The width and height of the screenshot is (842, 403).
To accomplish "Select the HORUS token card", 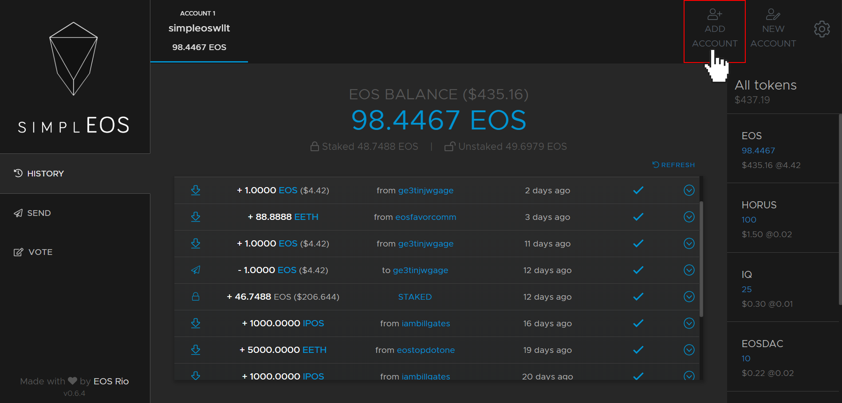I will (x=783, y=218).
